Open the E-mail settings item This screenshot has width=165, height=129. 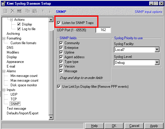[x=11, y=66]
